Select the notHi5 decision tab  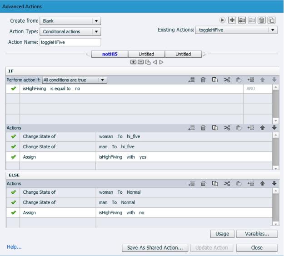(110, 54)
